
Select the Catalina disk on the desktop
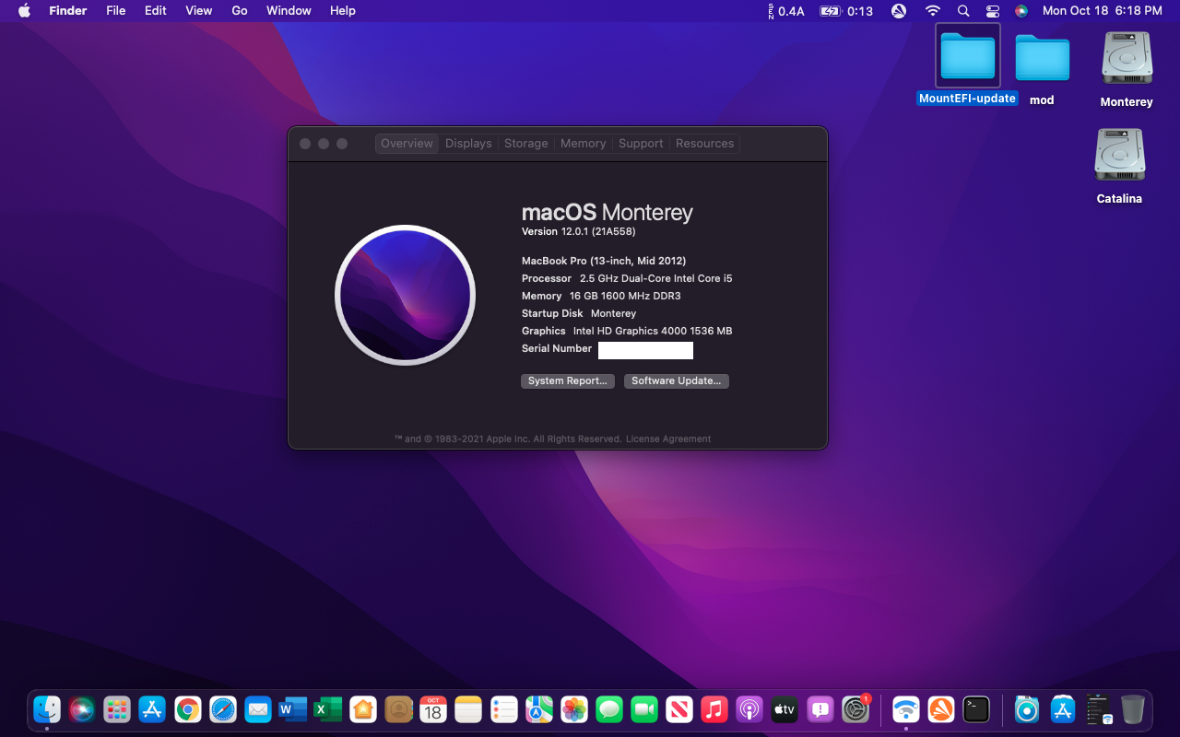[1119, 166]
